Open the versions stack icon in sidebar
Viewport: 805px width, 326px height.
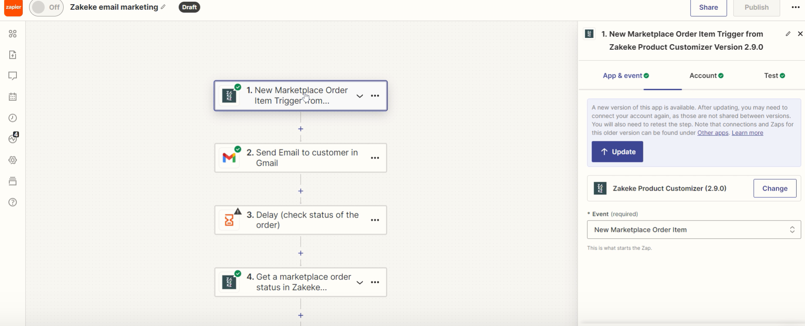click(x=13, y=181)
